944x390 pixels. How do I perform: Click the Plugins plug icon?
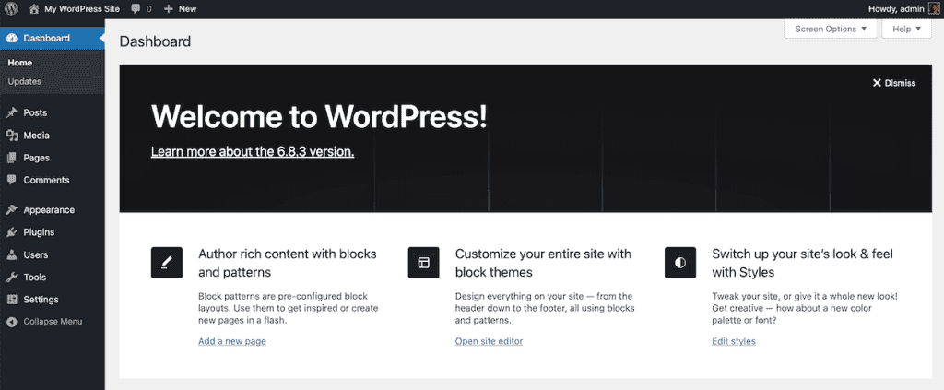11,232
